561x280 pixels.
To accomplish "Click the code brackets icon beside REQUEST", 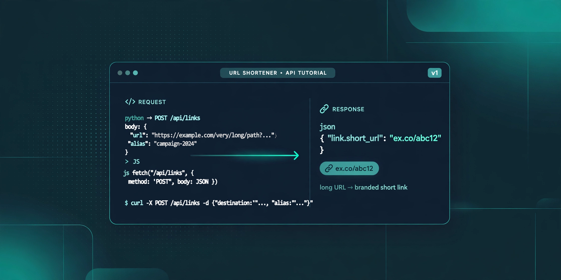I will tap(130, 102).
